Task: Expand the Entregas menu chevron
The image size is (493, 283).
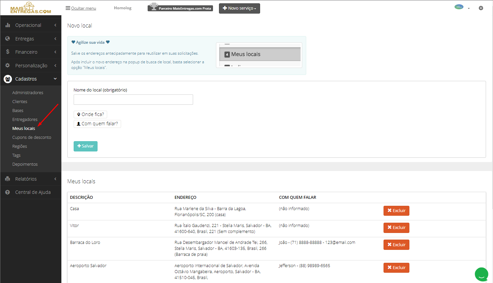Action: tap(55, 39)
